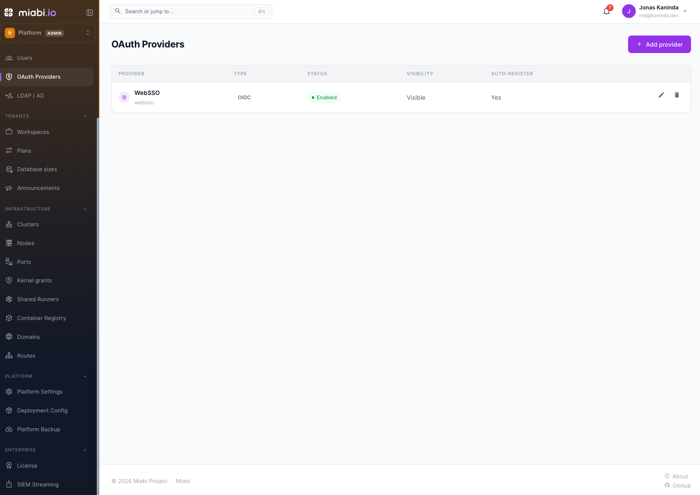Click the Domains globe icon
The width and height of the screenshot is (700, 495).
click(9, 337)
